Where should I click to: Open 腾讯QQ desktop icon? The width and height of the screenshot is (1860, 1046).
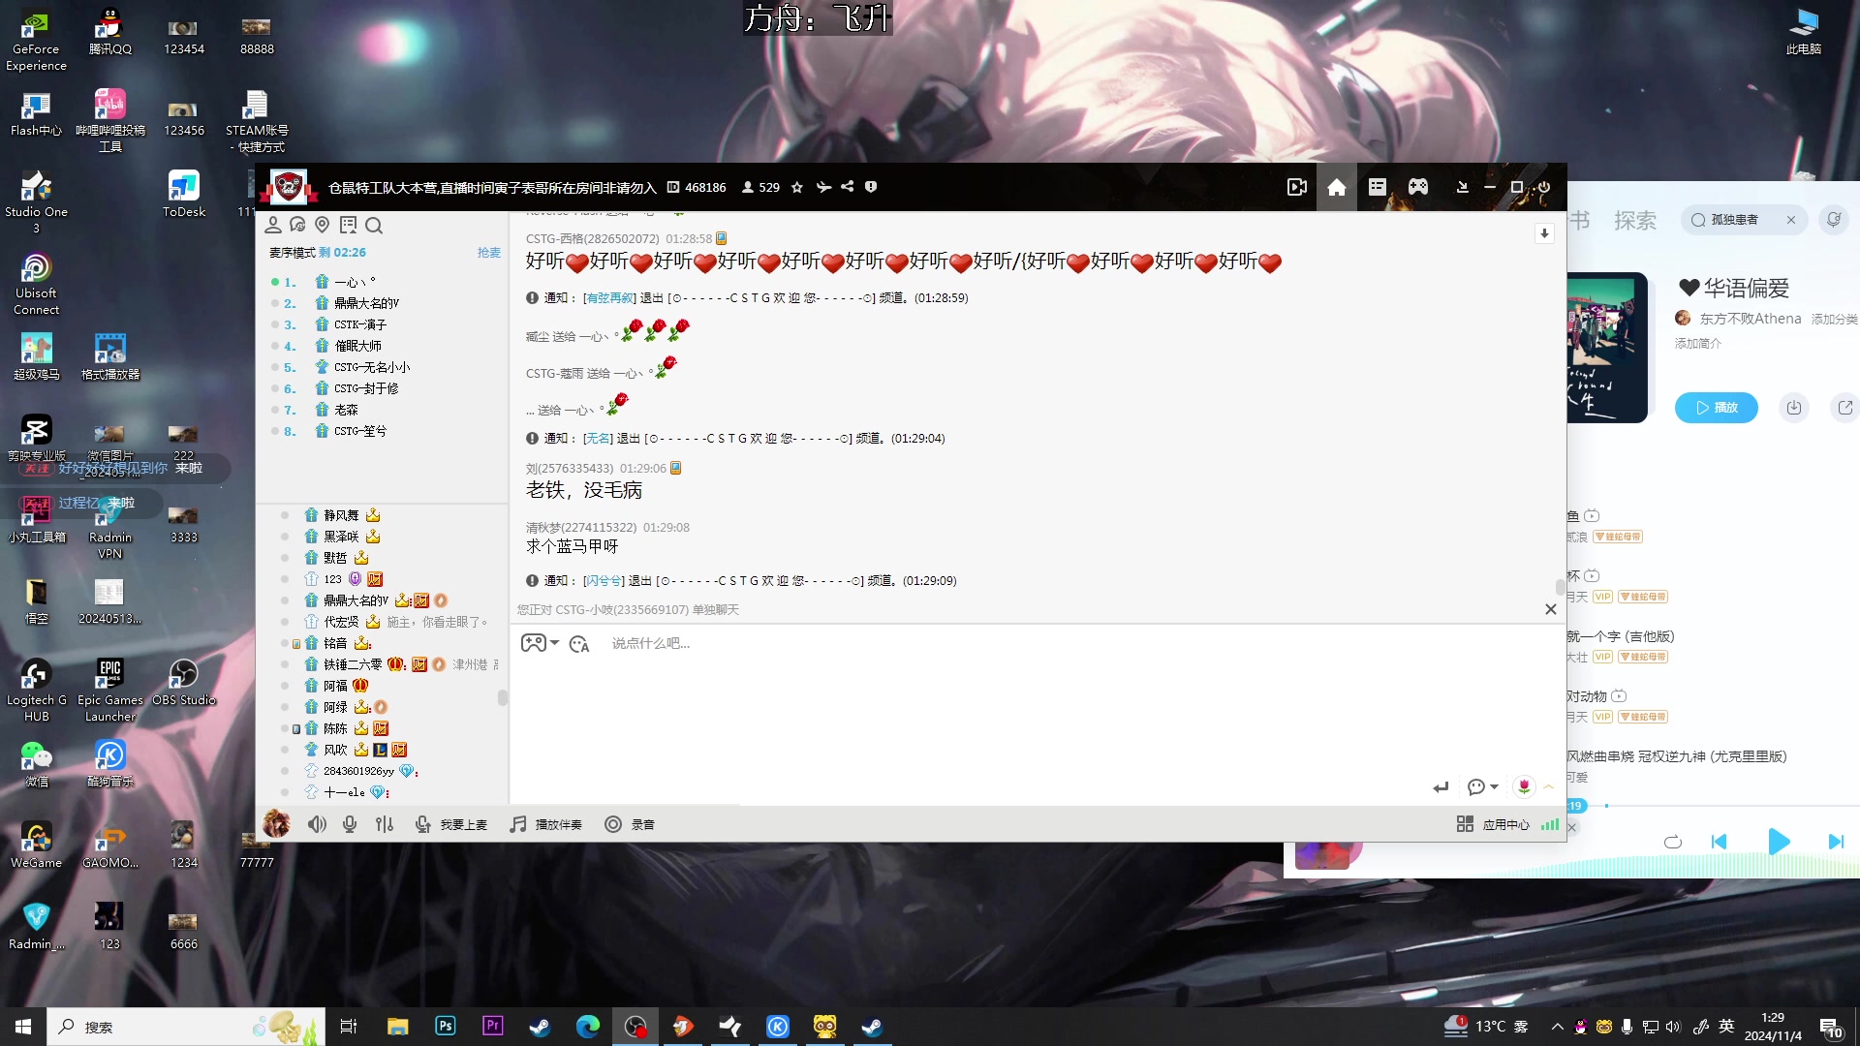coord(110,32)
